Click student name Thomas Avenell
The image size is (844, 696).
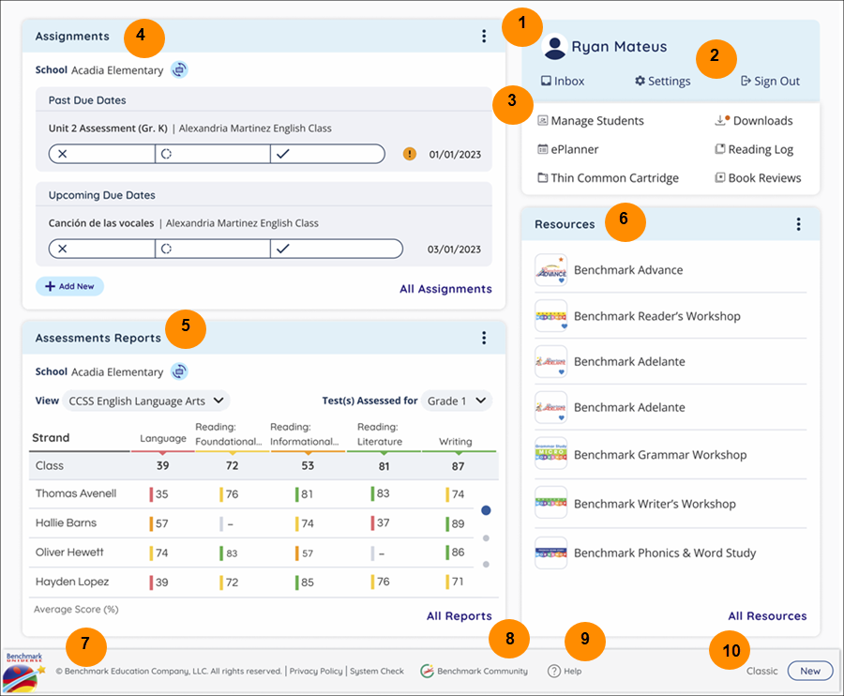point(76,493)
